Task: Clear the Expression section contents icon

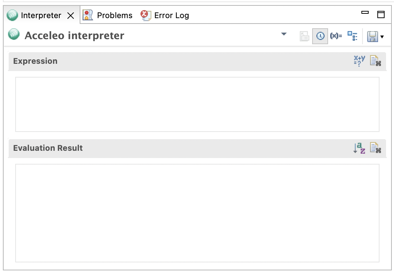Action: coord(376,61)
